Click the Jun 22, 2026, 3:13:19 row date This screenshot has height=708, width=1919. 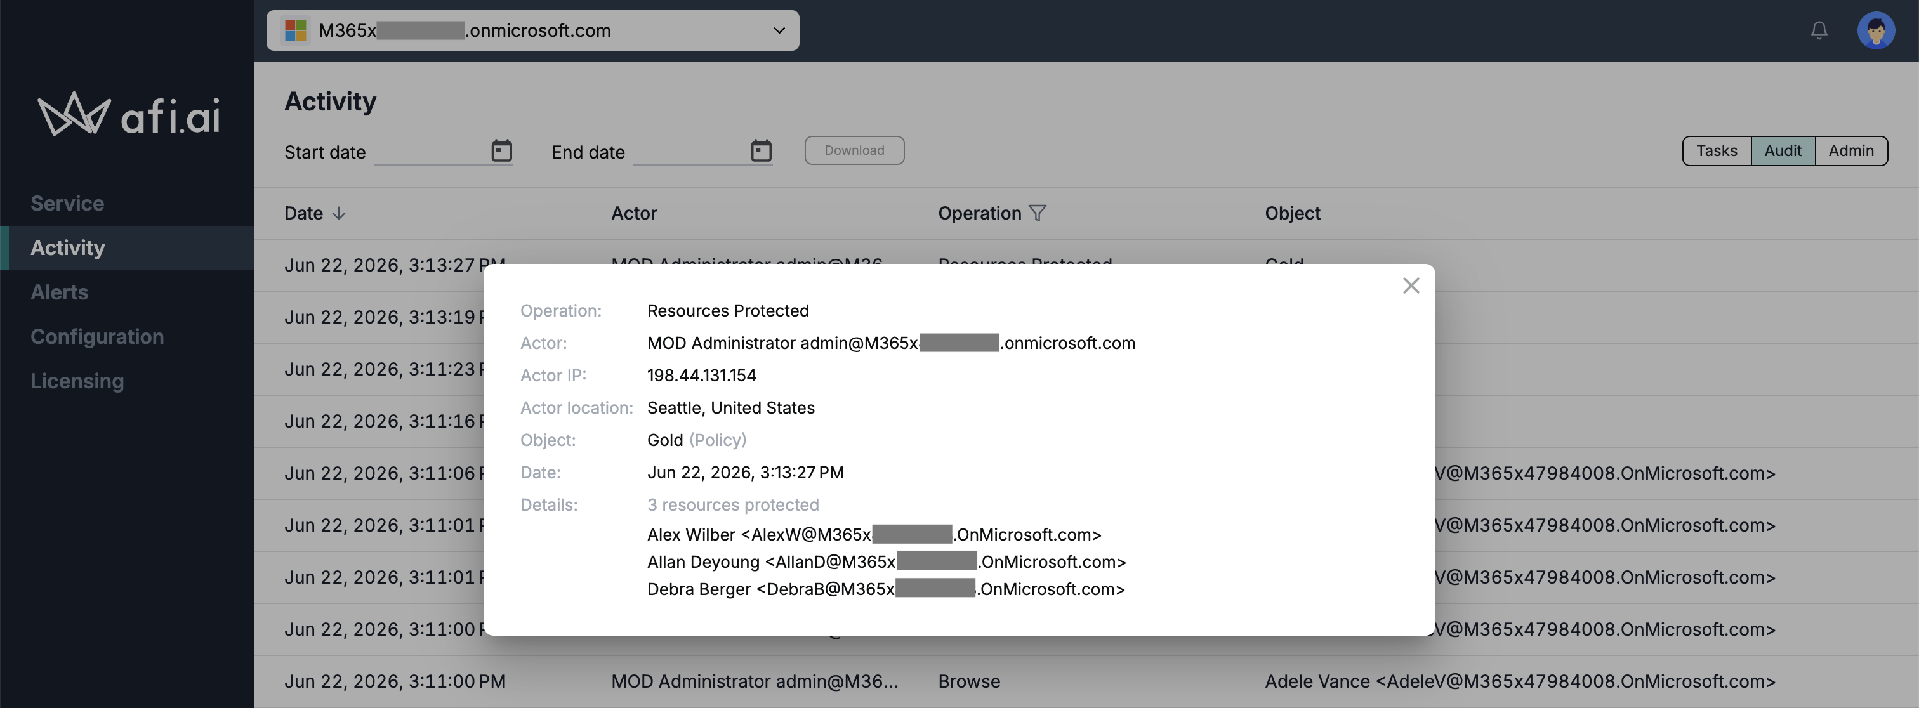[384, 317]
